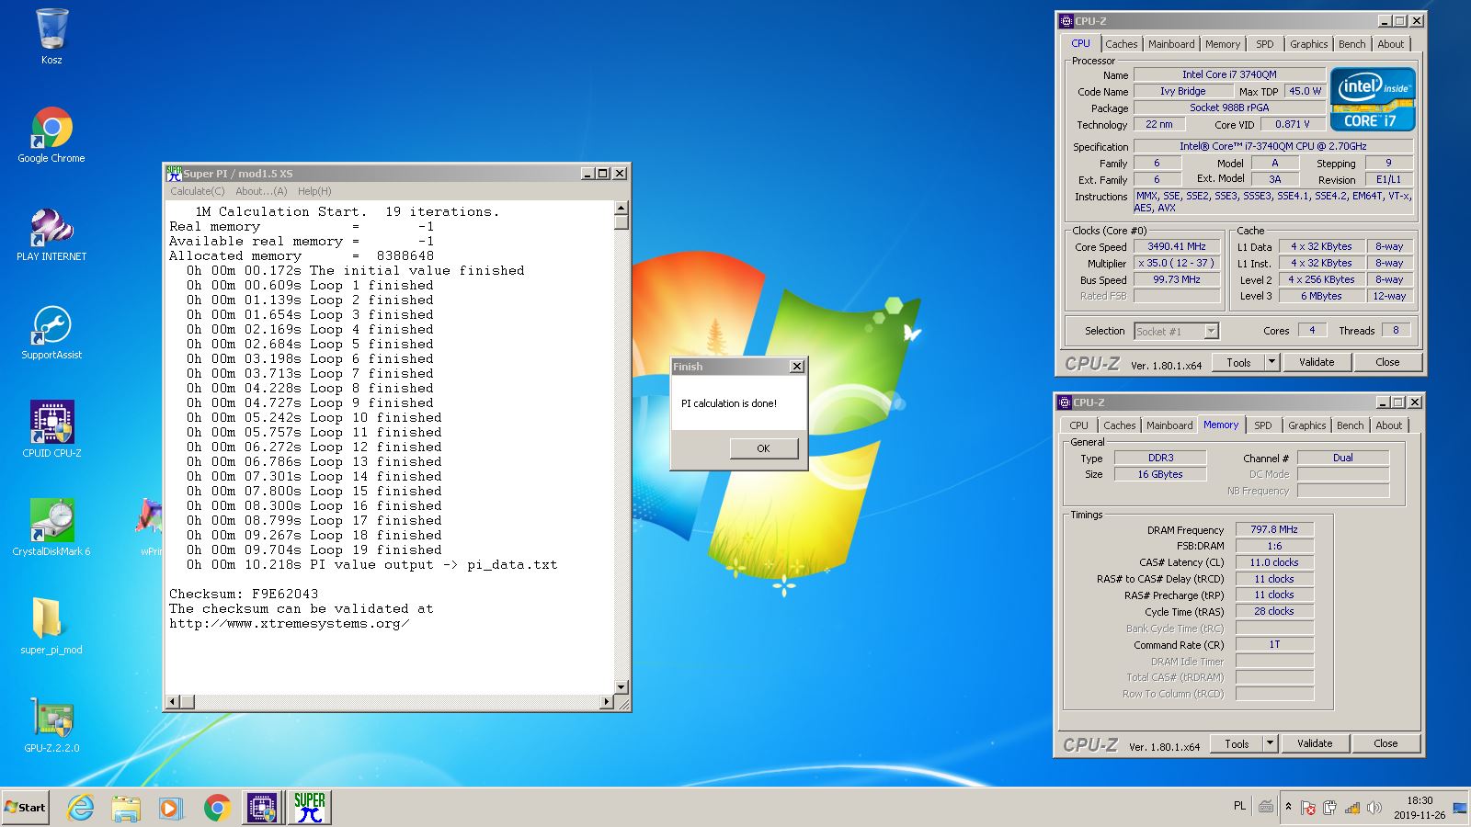Select Graphics tab in upper CPU-Z window

1308,44
